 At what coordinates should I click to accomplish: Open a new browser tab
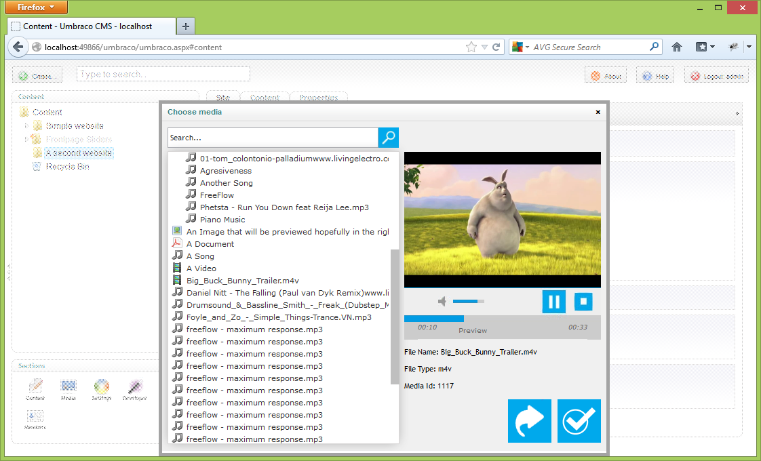click(x=185, y=26)
